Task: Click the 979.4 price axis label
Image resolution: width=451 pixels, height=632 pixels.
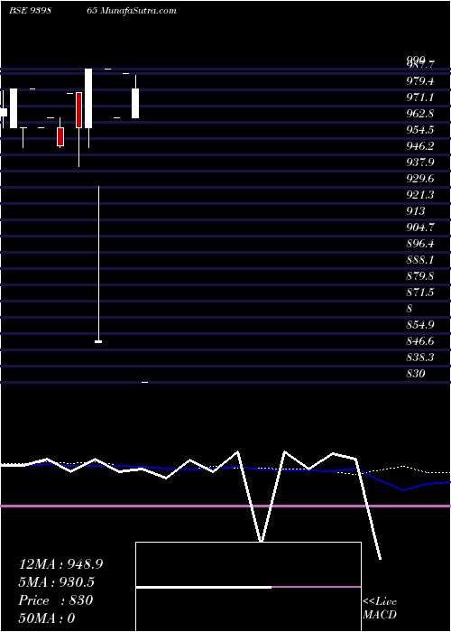Action: tap(420, 81)
